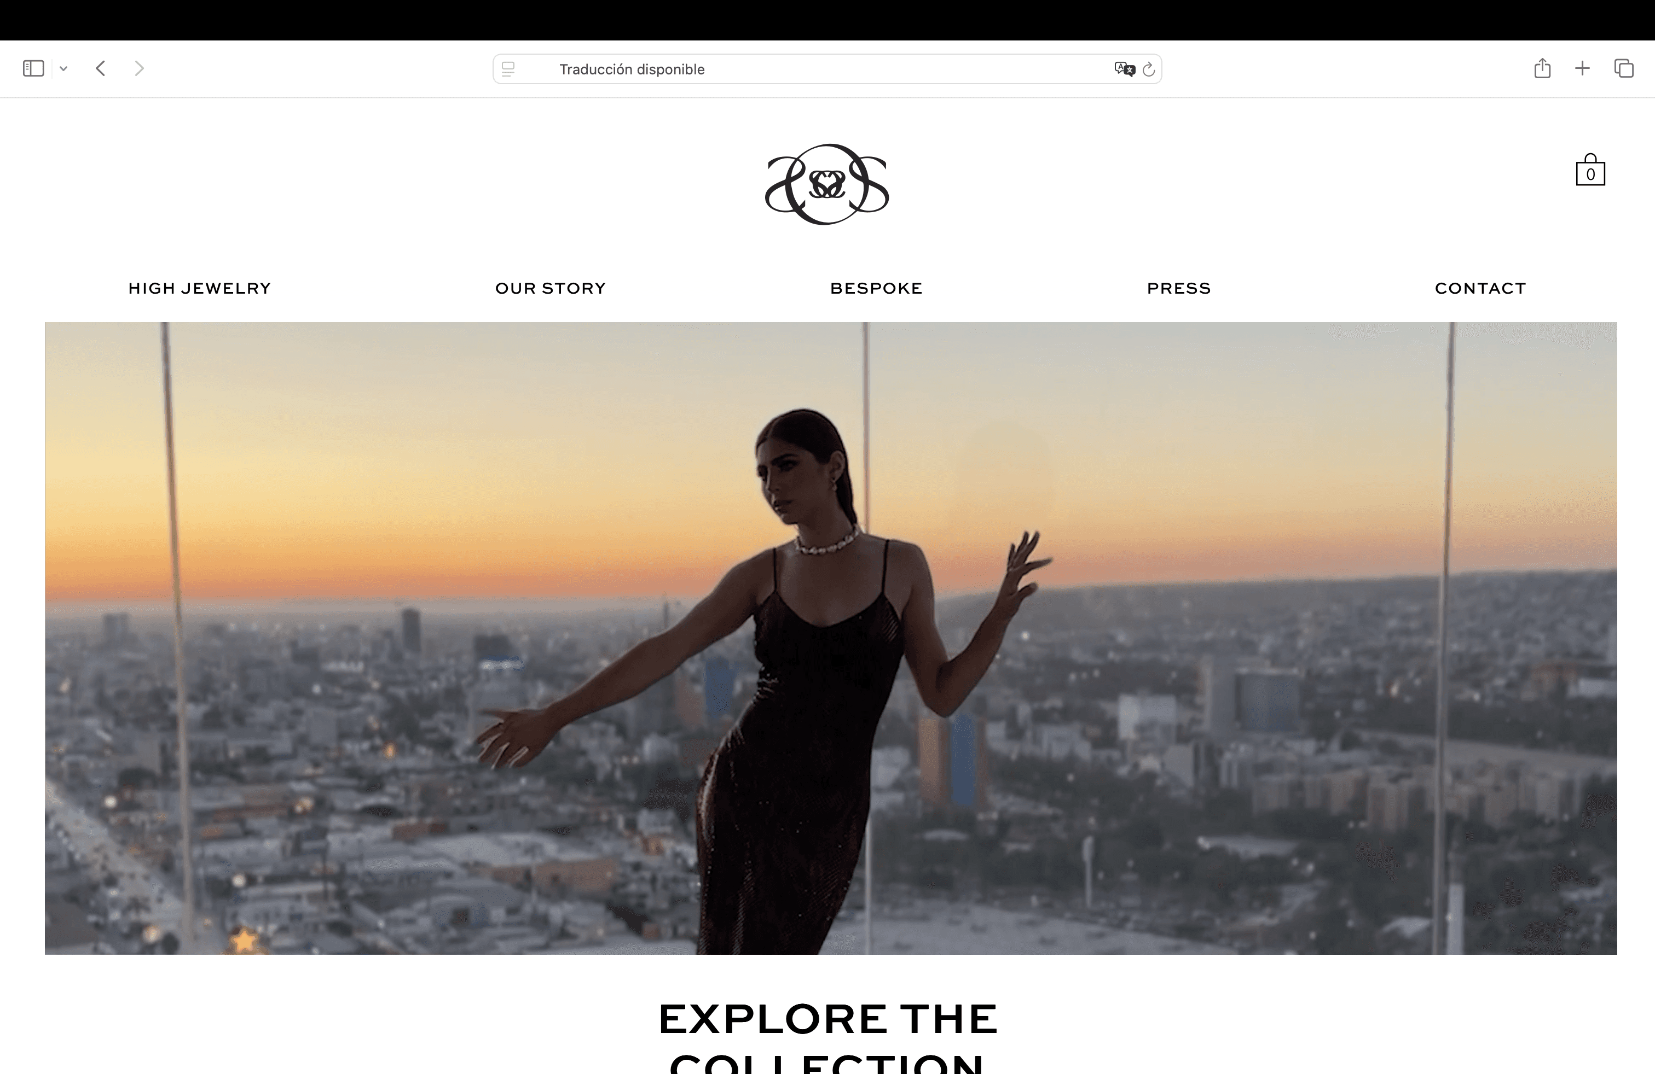Expand the tab group dropdown arrow
This screenshot has height=1074, width=1655.
[x=63, y=68]
